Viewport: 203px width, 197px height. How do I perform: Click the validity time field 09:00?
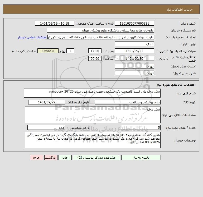pyautogui.click(x=95, y=58)
